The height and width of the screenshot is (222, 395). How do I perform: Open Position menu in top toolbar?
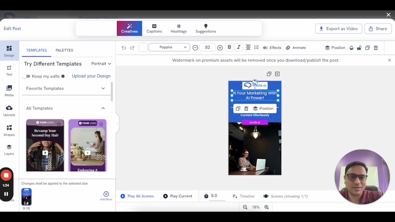(335, 47)
